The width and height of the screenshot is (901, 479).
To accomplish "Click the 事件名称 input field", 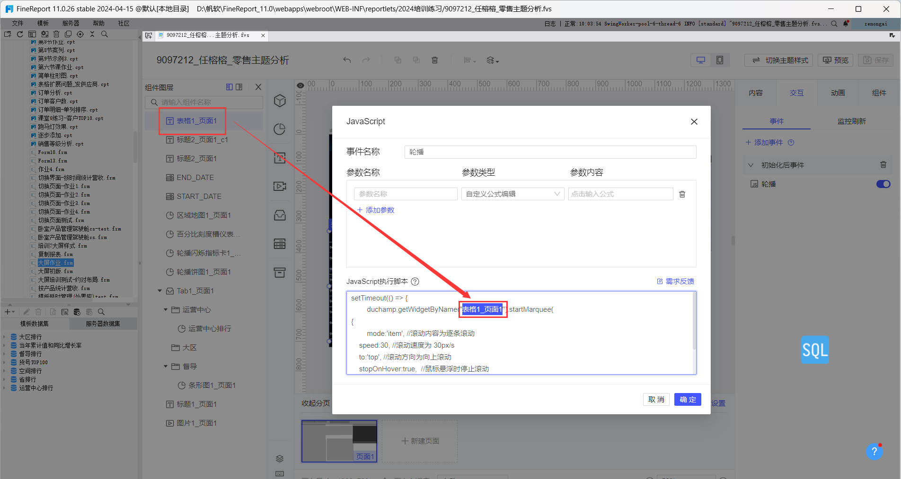I will click(550, 152).
